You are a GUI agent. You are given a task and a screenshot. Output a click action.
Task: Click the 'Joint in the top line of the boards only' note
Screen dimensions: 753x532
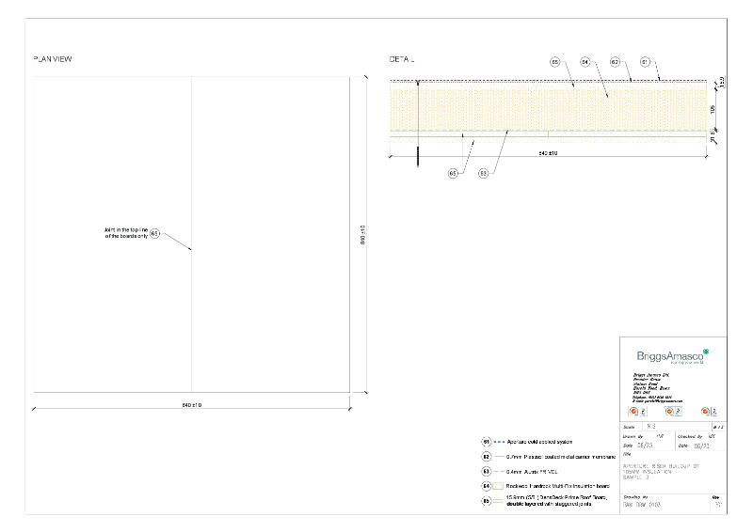click(x=126, y=233)
